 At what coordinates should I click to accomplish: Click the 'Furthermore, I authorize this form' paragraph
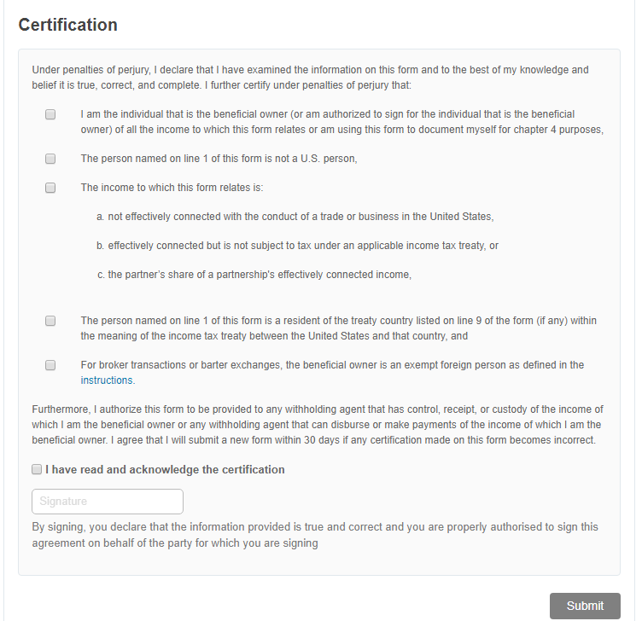[x=318, y=425]
